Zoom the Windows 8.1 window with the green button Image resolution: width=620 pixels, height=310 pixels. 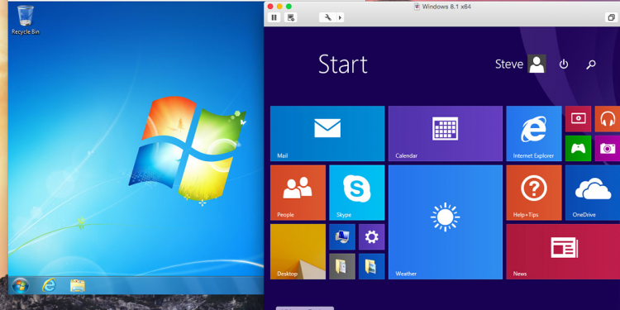click(x=289, y=7)
